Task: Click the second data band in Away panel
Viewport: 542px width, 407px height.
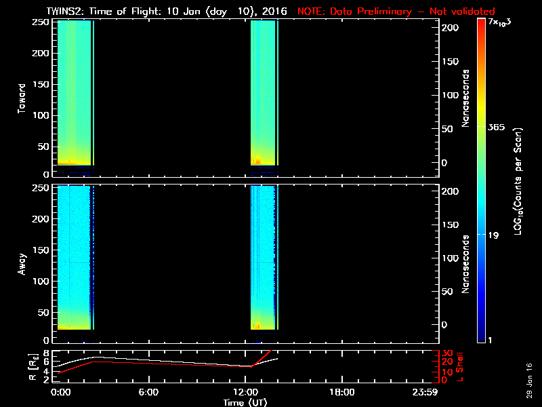Action: (263, 258)
